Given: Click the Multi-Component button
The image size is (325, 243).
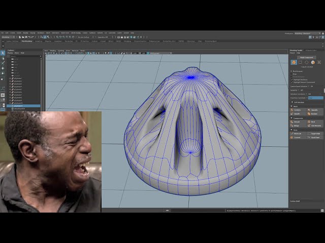Looking at the screenshot, I should (x=307, y=57).
